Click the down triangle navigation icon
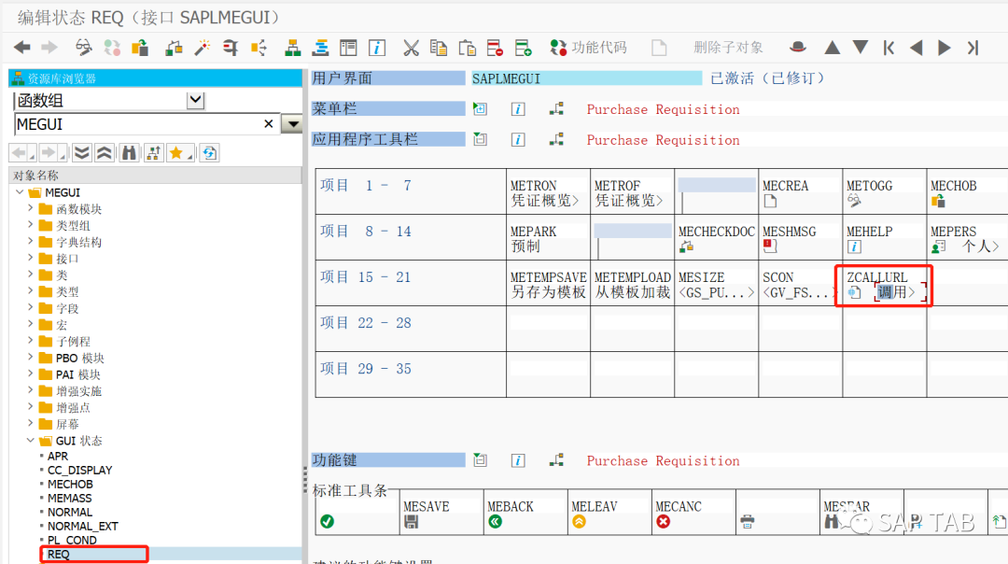Viewport: 1008px width, 564px height. (861, 48)
